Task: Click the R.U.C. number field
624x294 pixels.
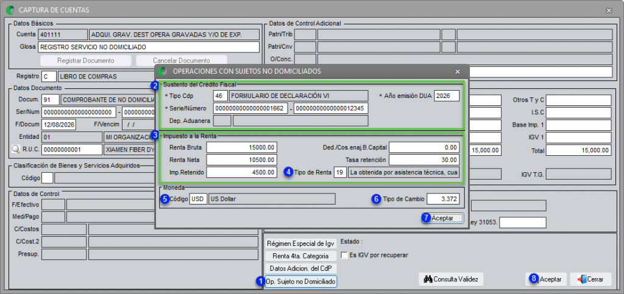Action: click(x=72, y=150)
